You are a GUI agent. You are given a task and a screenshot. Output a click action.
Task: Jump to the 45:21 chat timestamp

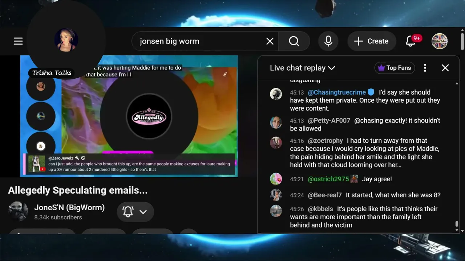pyautogui.click(x=297, y=179)
